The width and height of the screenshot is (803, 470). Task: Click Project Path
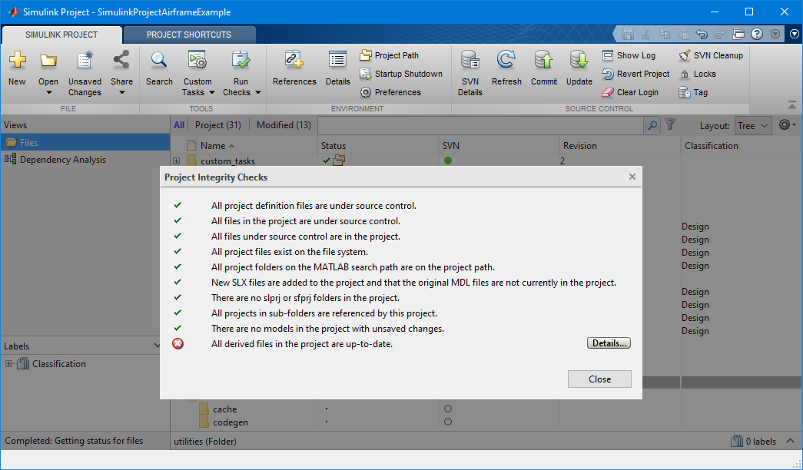390,55
